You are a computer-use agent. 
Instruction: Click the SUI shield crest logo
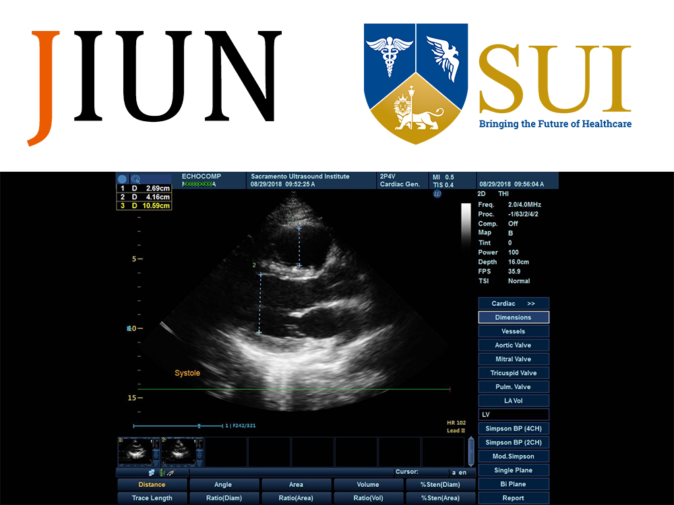tap(416, 83)
